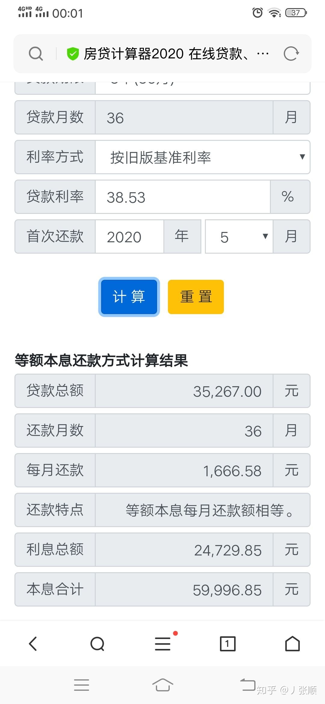Open browser search from bottom toolbar
325x704 pixels.
pyautogui.click(x=97, y=644)
